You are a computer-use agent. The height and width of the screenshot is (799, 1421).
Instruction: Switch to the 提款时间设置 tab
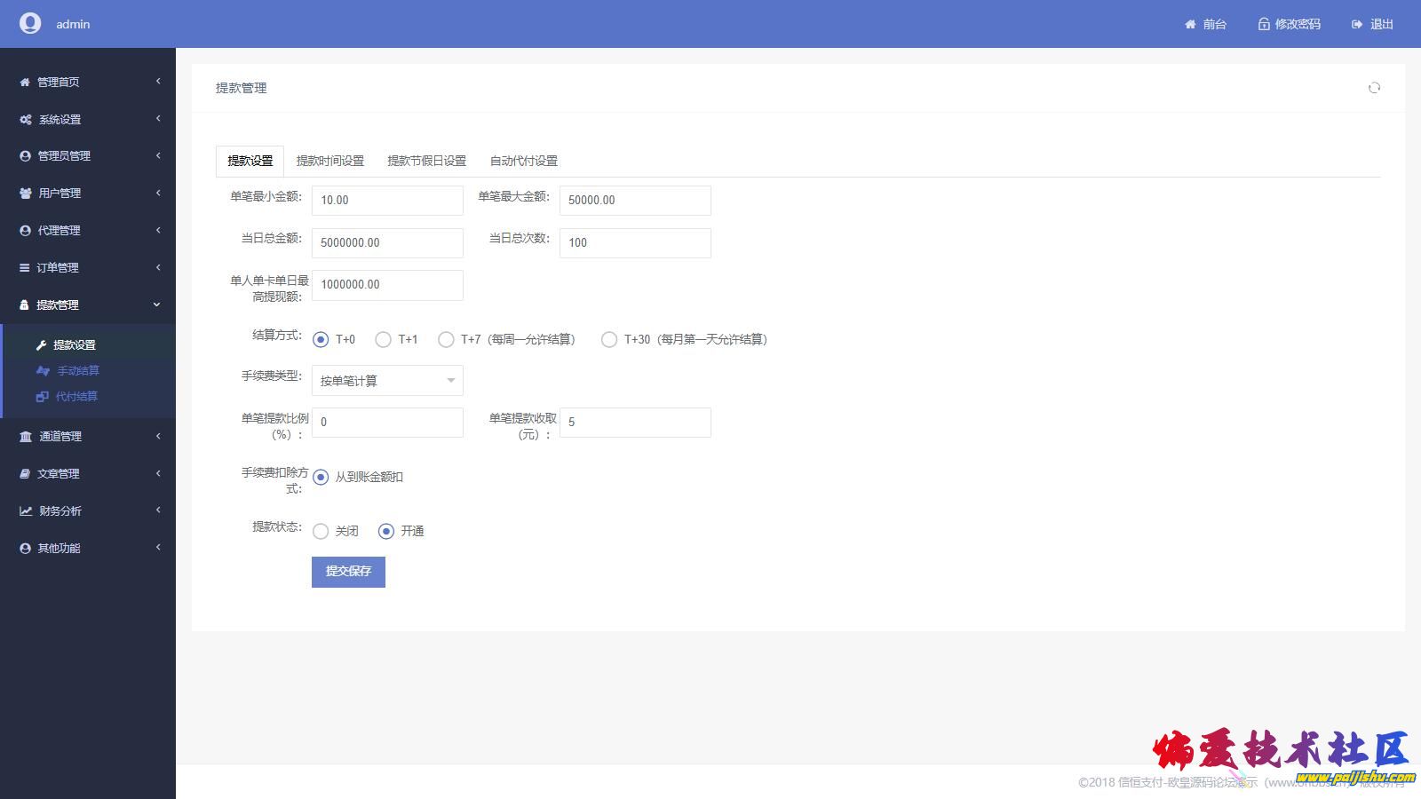[330, 162]
